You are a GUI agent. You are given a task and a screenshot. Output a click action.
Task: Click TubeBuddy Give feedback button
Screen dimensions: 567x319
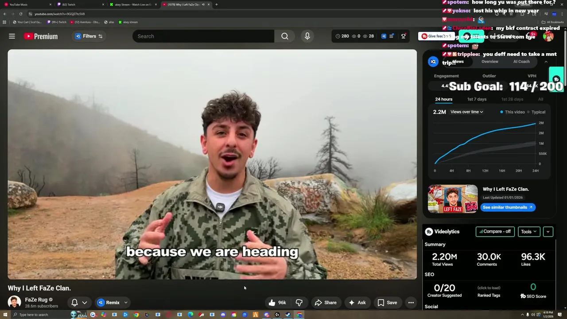tap(436, 36)
